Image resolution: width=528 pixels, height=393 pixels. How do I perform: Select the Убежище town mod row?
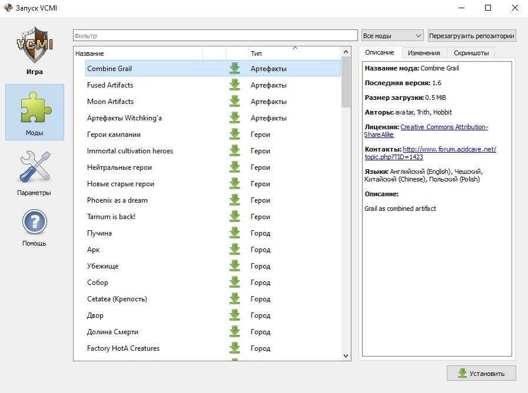(213, 266)
